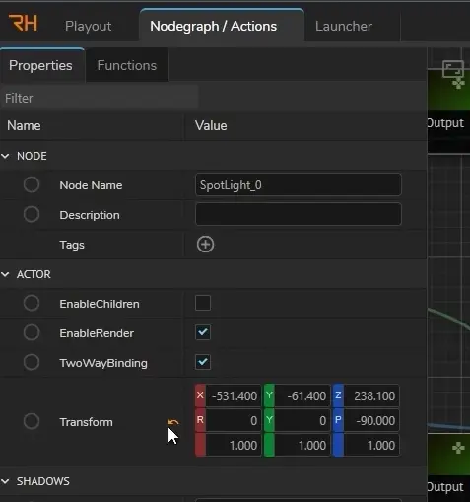Viewport: 470px width, 502px height.
Task: Click the empty Description field
Action: [x=299, y=214]
